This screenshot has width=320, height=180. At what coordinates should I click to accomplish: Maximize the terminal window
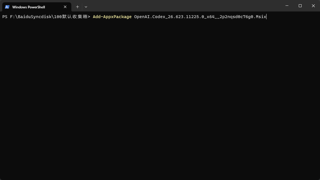click(300, 6)
